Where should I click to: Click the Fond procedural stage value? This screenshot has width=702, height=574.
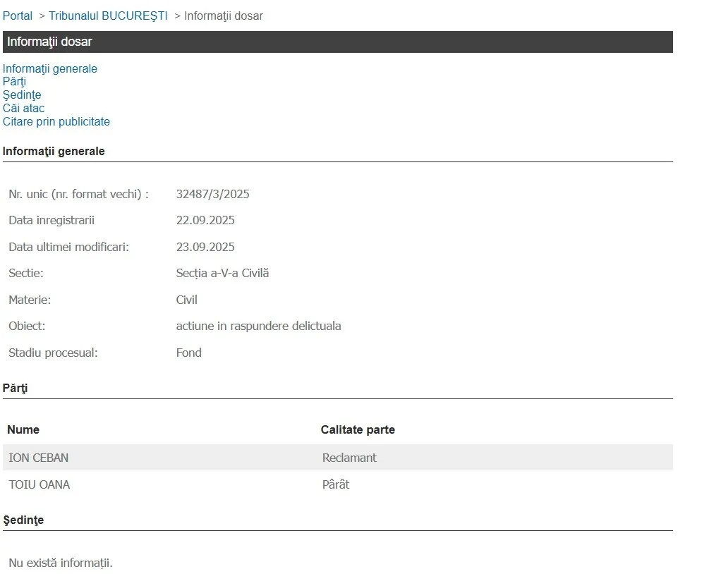point(188,353)
